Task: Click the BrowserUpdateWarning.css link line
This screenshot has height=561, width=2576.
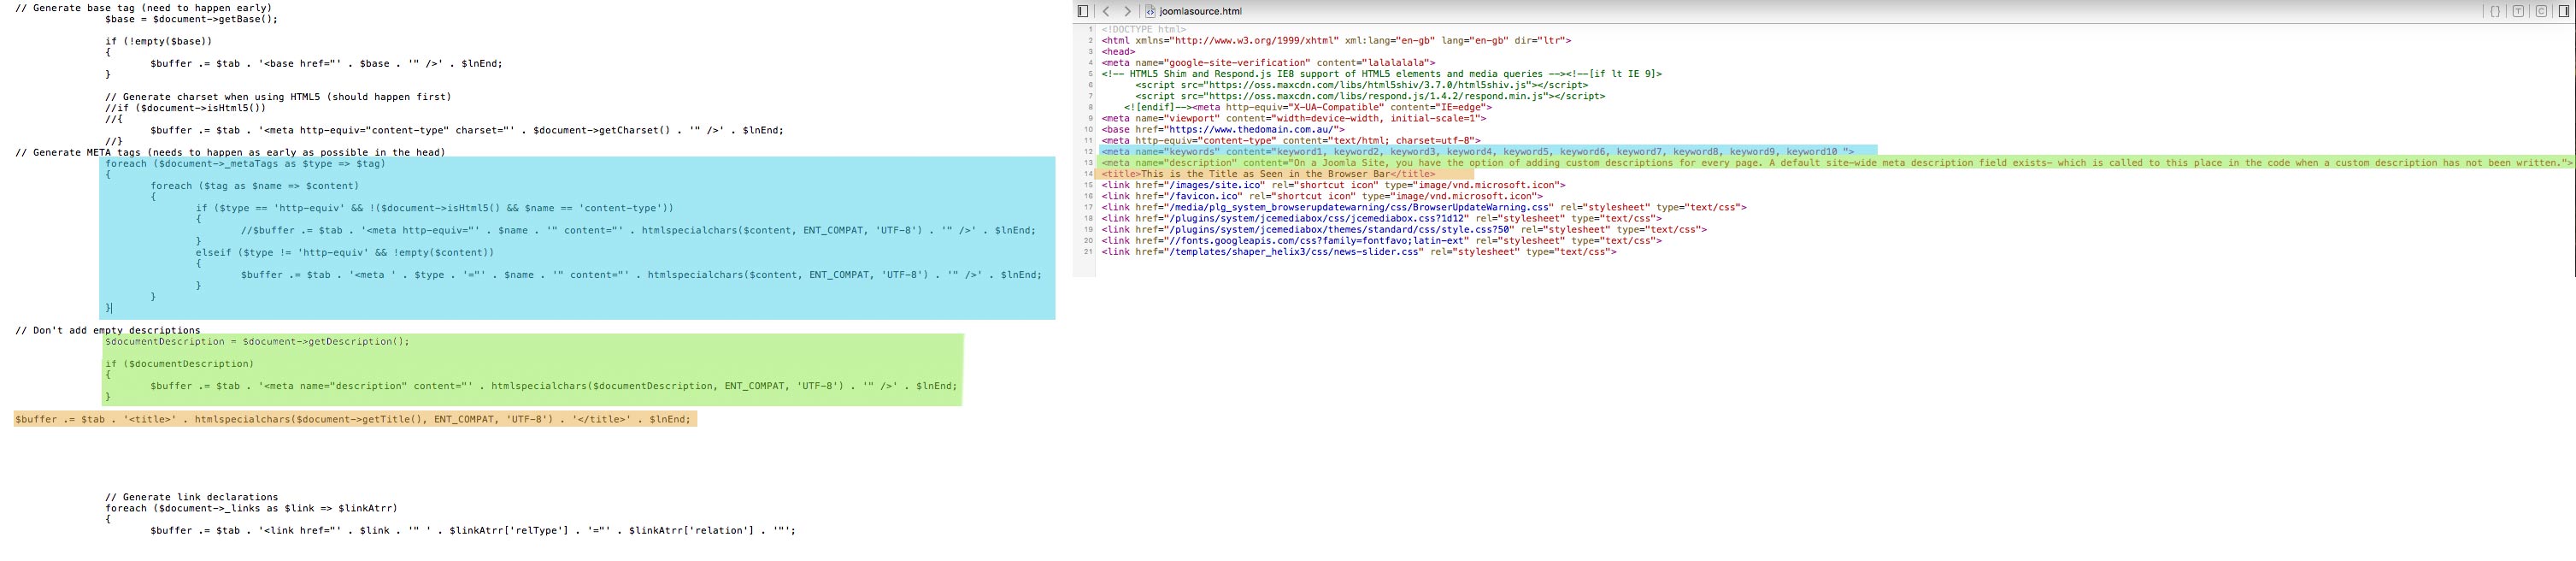Action: (1424, 207)
